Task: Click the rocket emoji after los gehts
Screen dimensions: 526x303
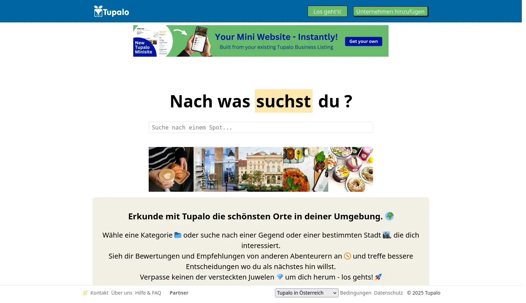Action: point(378,277)
